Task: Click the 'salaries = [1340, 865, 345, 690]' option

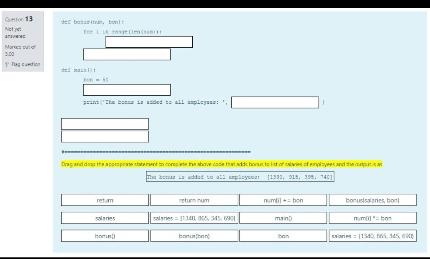Action: point(193,218)
